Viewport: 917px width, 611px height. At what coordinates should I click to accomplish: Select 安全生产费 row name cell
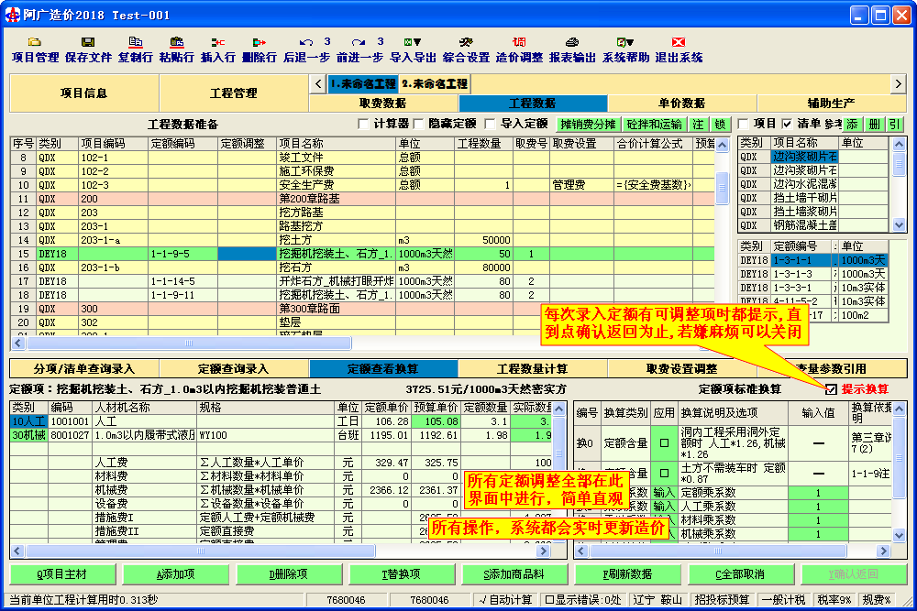(x=337, y=185)
